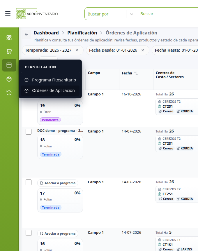This screenshot has height=251, width=198.
Task: Select checkbox for order 18
Action: 29,132
